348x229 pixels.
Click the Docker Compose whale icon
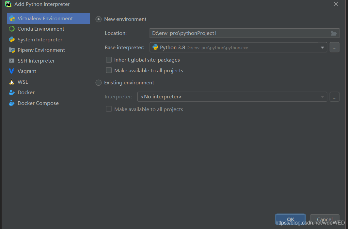pos(12,103)
